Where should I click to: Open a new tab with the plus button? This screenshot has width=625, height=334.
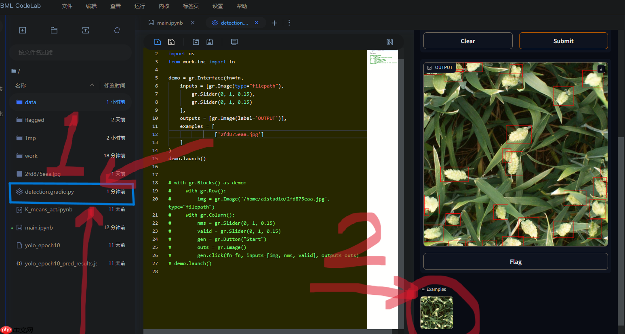[x=274, y=23]
